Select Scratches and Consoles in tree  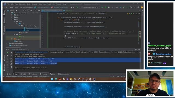coord(19,45)
